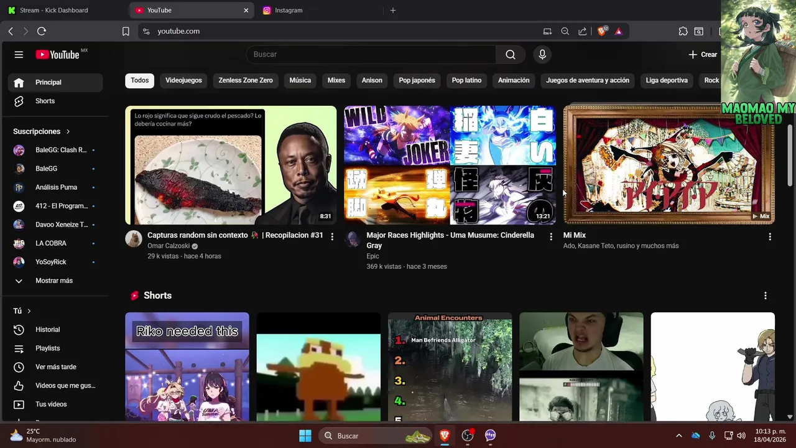796x448 pixels.
Task: Reload the current page
Action: point(42,31)
